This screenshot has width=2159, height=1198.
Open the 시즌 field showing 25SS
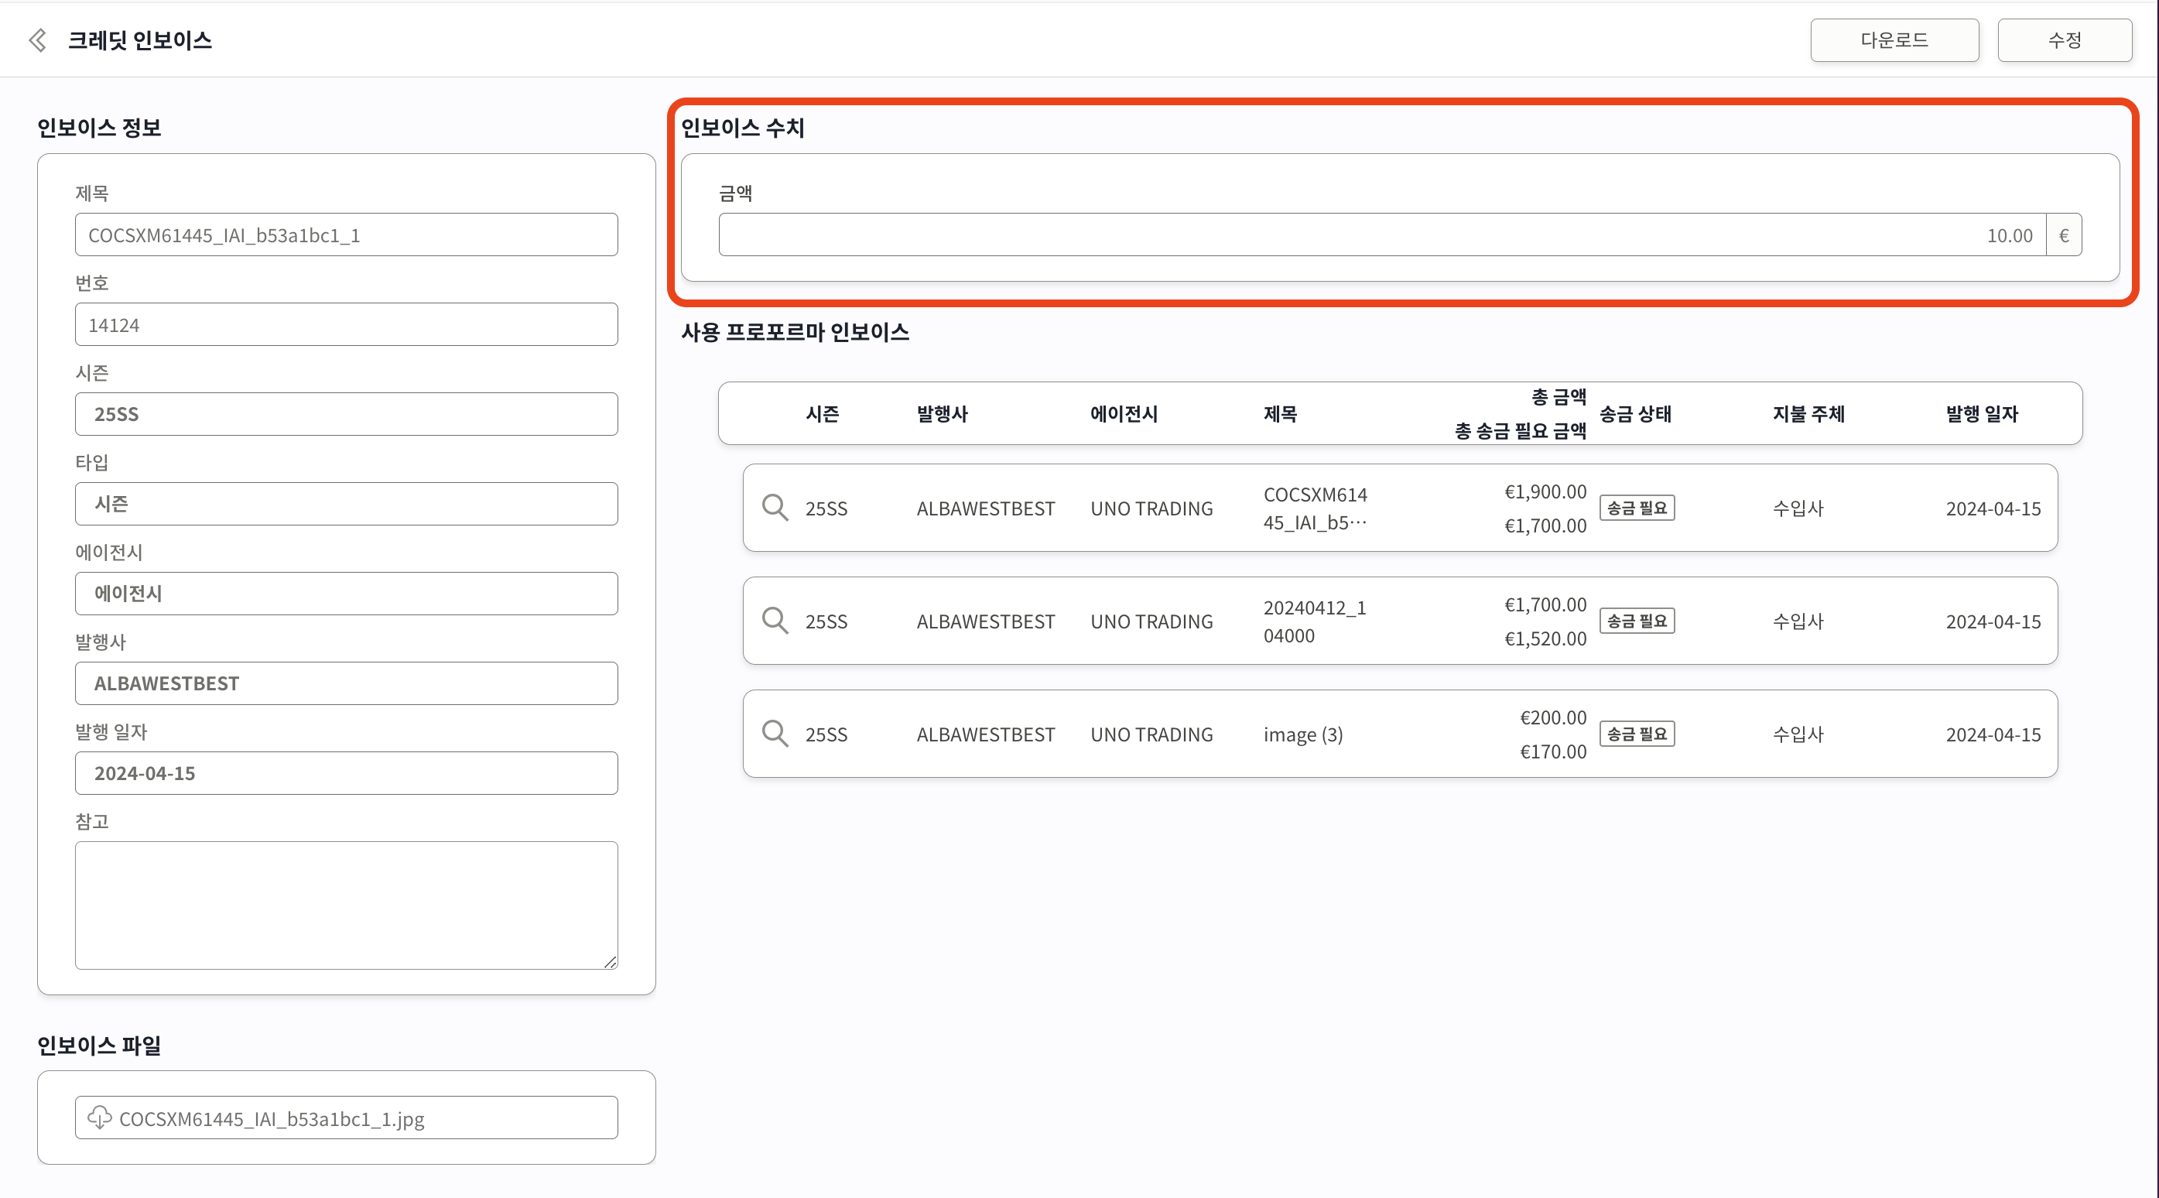pyautogui.click(x=346, y=414)
